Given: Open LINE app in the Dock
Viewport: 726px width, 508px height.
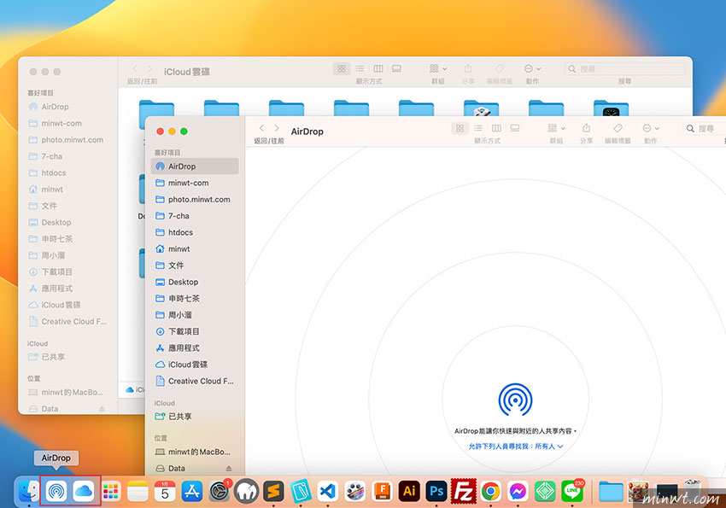Looking at the screenshot, I should pos(572,491).
